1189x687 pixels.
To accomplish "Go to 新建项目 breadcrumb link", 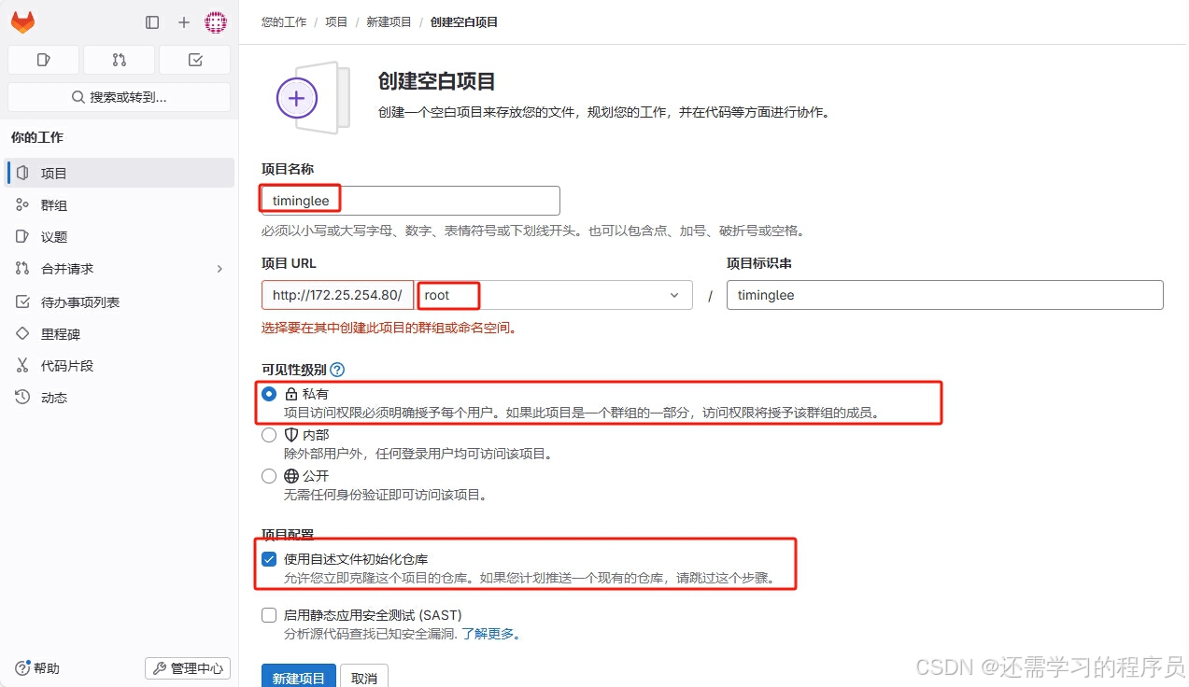I will point(389,21).
